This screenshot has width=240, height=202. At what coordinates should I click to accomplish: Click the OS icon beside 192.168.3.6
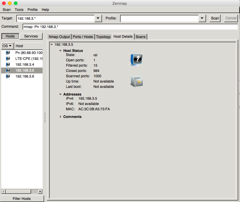point(8,76)
